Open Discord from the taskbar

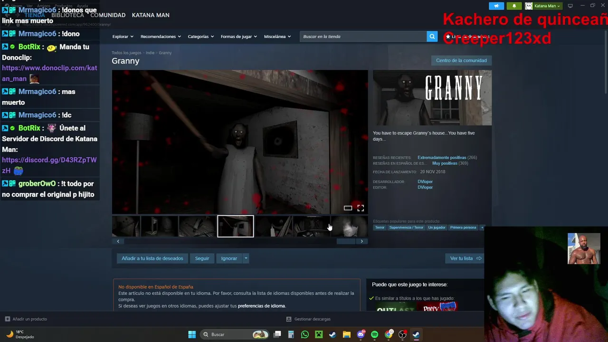[x=361, y=334]
